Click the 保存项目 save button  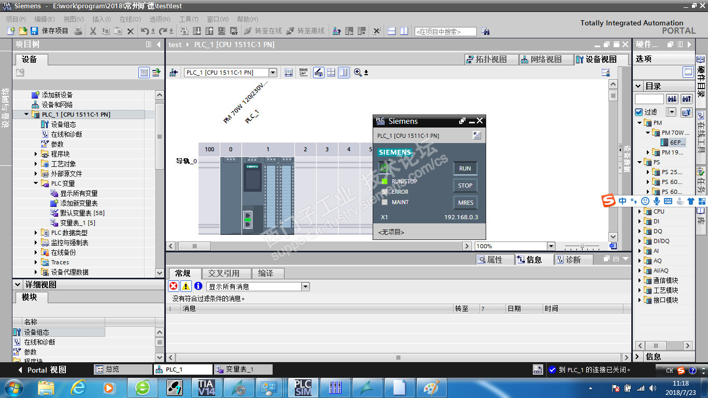pyautogui.click(x=49, y=31)
